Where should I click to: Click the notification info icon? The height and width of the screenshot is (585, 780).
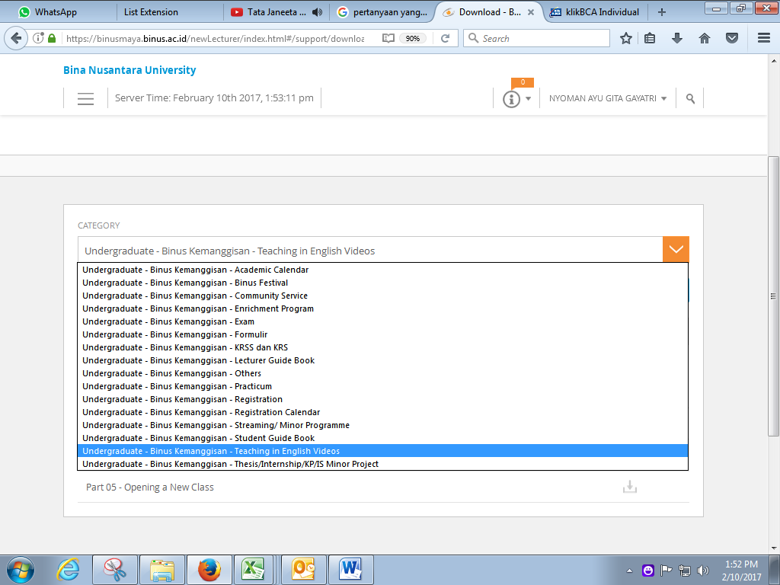click(x=511, y=99)
